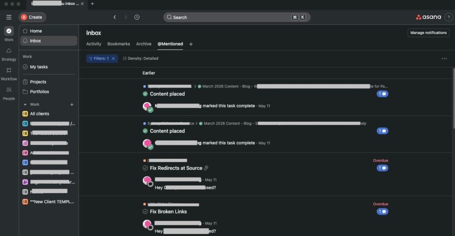Focus the Search field

(x=237, y=17)
